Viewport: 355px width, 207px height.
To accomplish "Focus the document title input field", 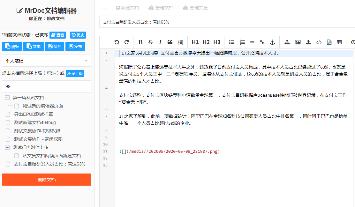I will (227, 22).
